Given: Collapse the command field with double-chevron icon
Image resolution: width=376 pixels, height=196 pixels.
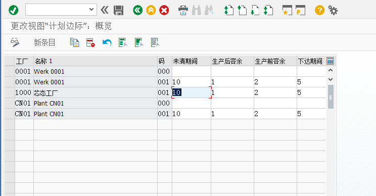Looking at the screenshot, I should coord(105,10).
